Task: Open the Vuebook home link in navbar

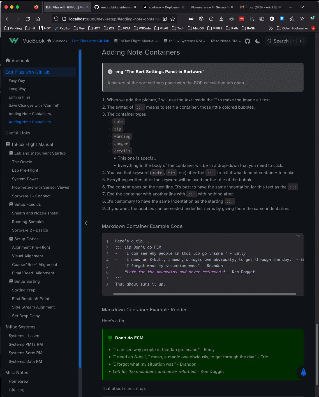Action: (57, 41)
